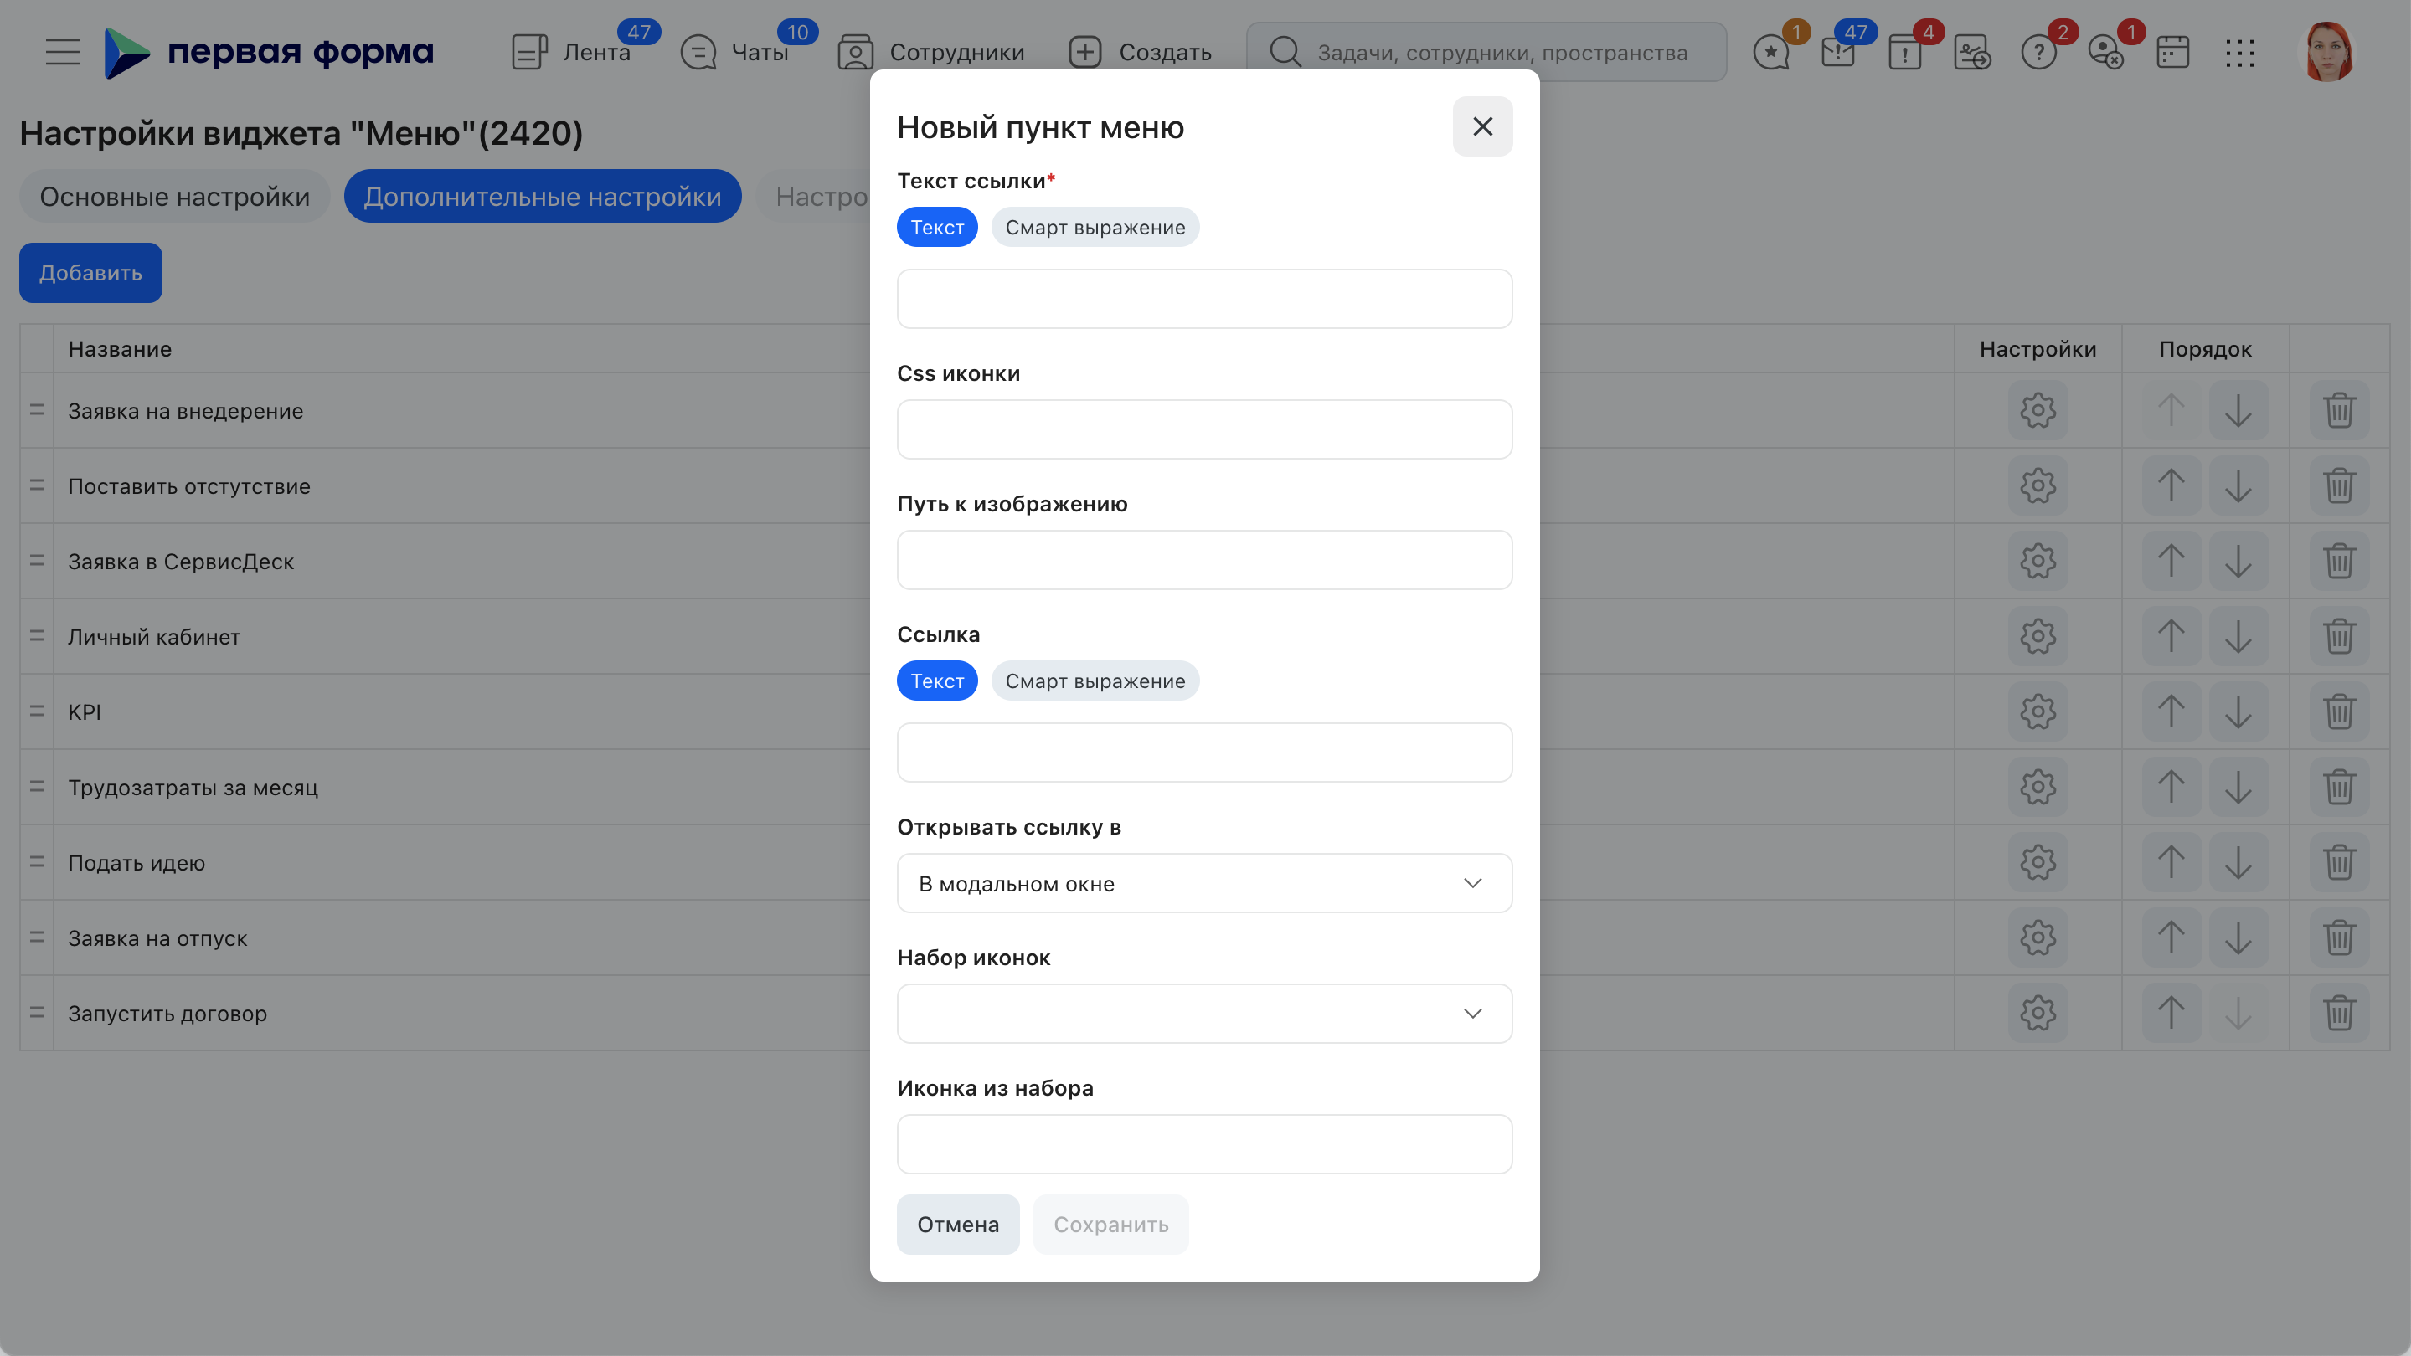The image size is (2411, 1356).
Task: Click the Иконка из набора field
Action: (x=1204, y=1143)
